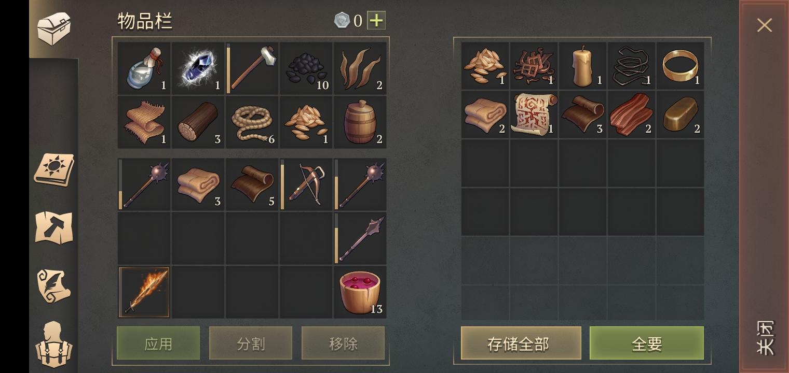
Task: Open the sun book journal
Action: click(x=54, y=170)
